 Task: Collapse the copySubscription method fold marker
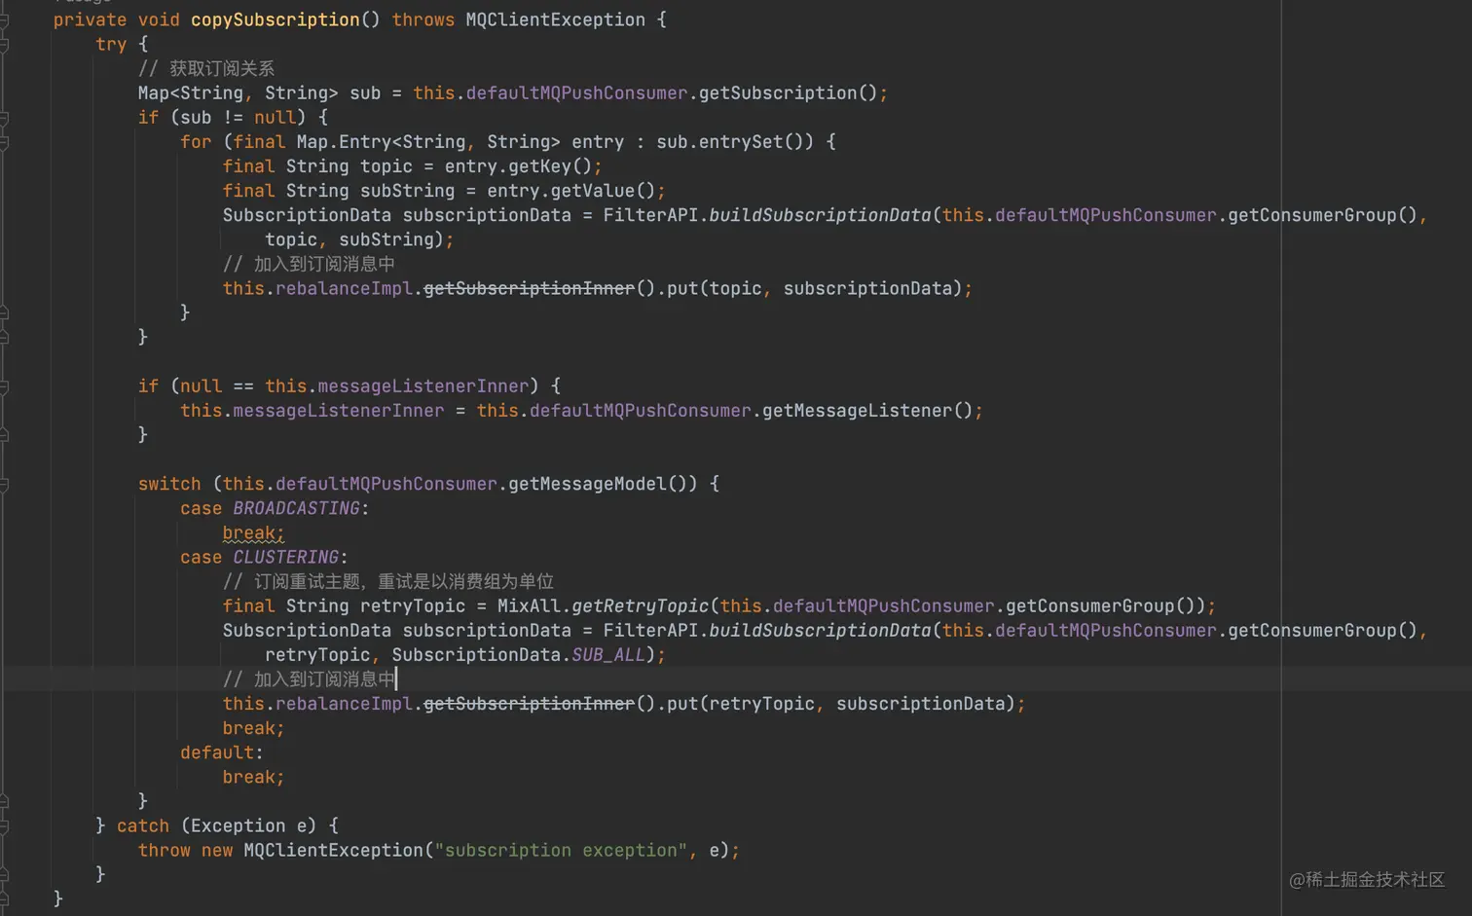pyautogui.click(x=4, y=20)
